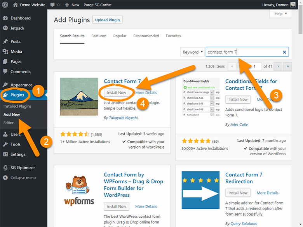This screenshot has height=227, width=303.
Task: Switch to the Featured tab
Action: pyautogui.click(x=99, y=36)
